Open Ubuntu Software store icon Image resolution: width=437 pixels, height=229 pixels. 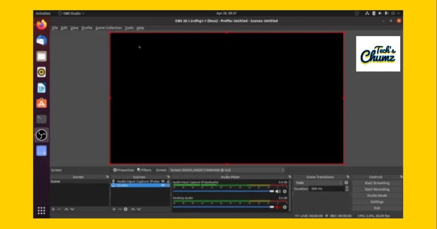(x=41, y=103)
